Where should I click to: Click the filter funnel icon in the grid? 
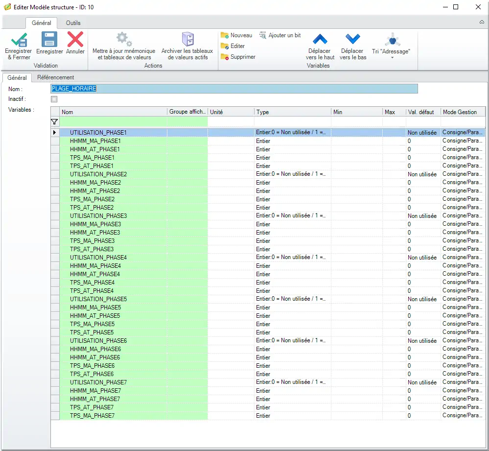click(x=54, y=122)
